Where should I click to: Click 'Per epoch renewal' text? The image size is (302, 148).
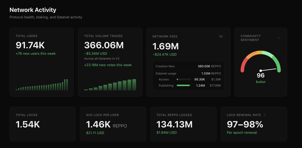pos(242,132)
